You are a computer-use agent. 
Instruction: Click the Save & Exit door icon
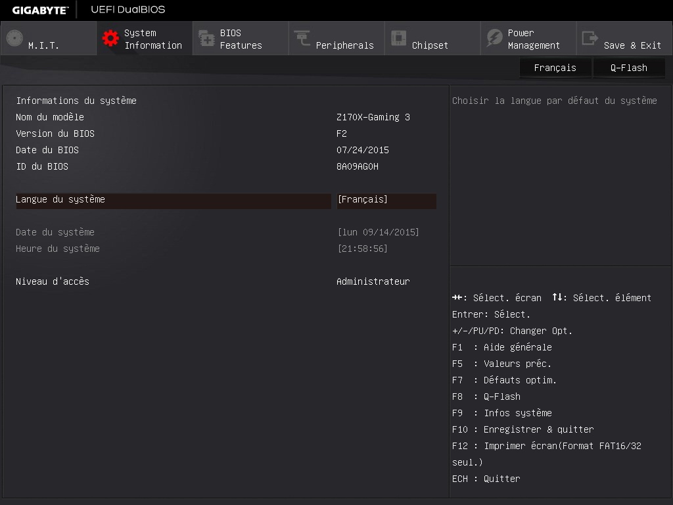click(590, 38)
